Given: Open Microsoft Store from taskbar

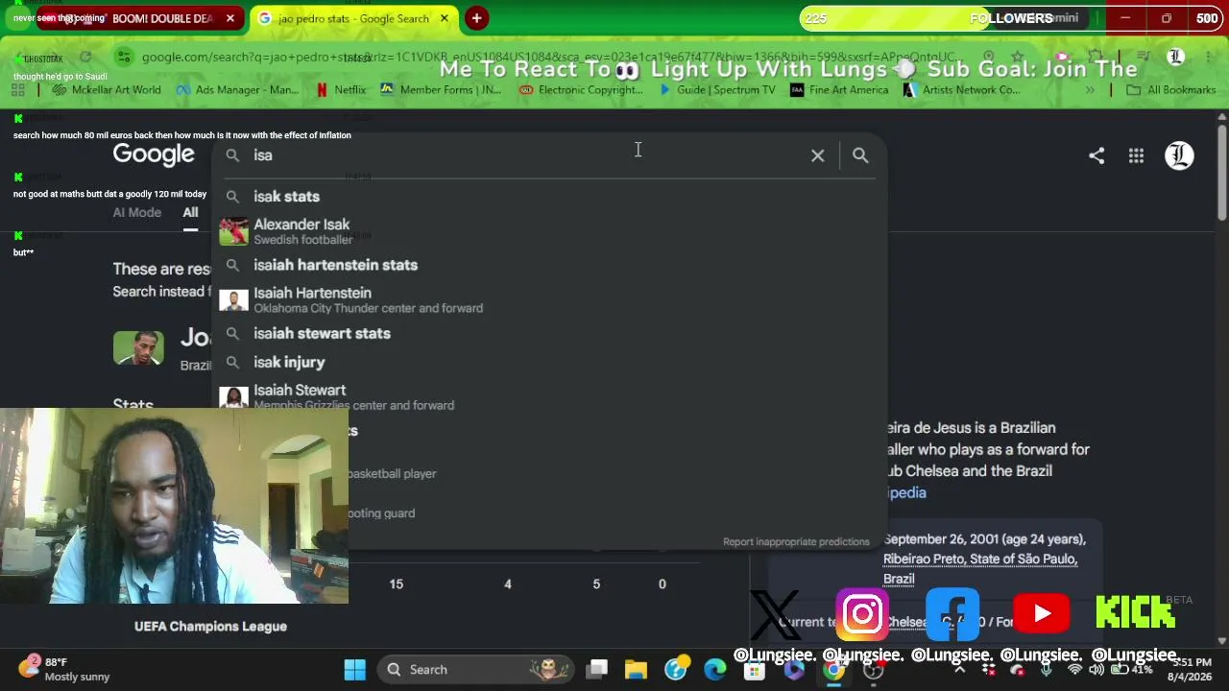Looking at the screenshot, I should click(755, 670).
